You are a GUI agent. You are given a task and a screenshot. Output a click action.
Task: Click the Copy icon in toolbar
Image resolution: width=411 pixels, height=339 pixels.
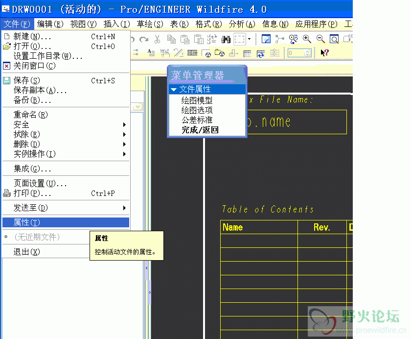[x=171, y=39]
